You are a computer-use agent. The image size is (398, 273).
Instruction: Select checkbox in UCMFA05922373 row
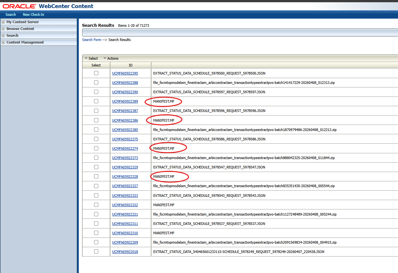pos(96,157)
